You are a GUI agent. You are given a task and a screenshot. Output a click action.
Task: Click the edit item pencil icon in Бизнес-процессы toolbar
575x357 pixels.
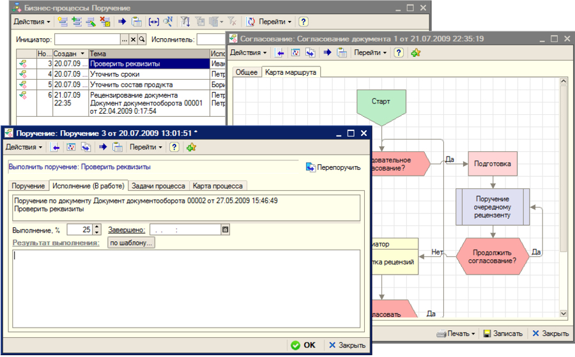[x=91, y=22]
